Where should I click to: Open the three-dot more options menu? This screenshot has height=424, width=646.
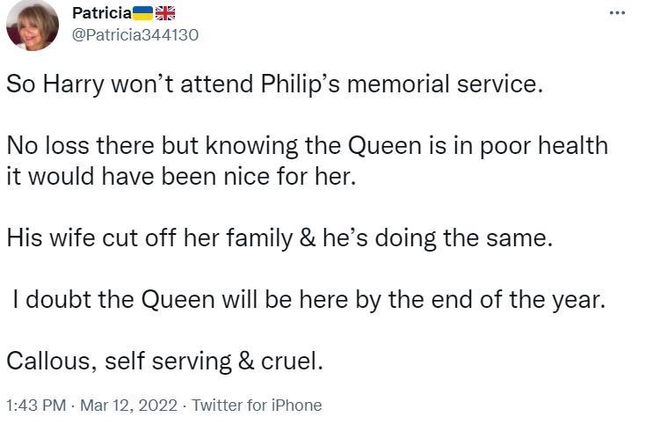tap(618, 13)
